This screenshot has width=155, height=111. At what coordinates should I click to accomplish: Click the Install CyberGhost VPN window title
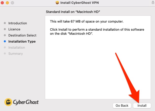[80, 3]
